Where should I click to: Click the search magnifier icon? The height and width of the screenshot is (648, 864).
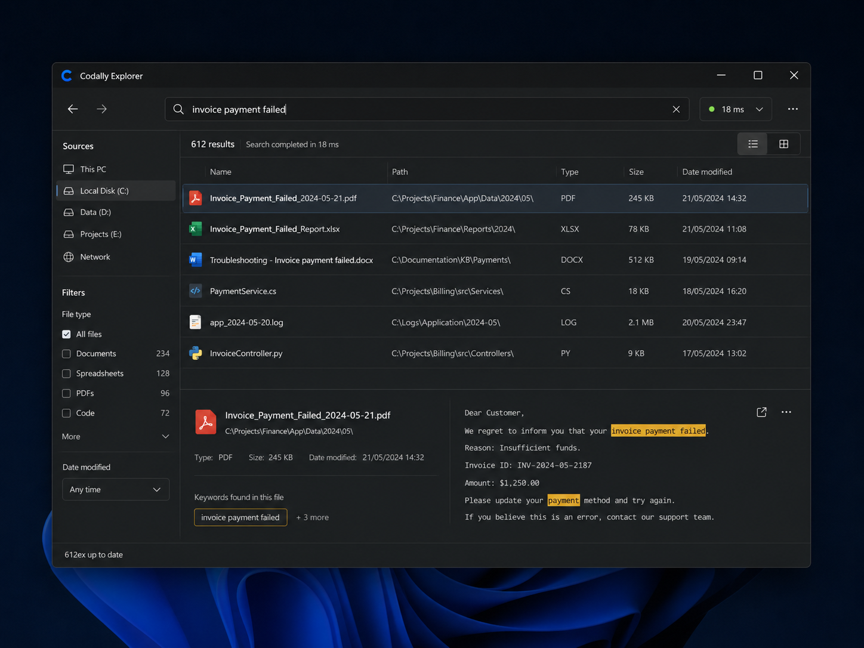[178, 109]
